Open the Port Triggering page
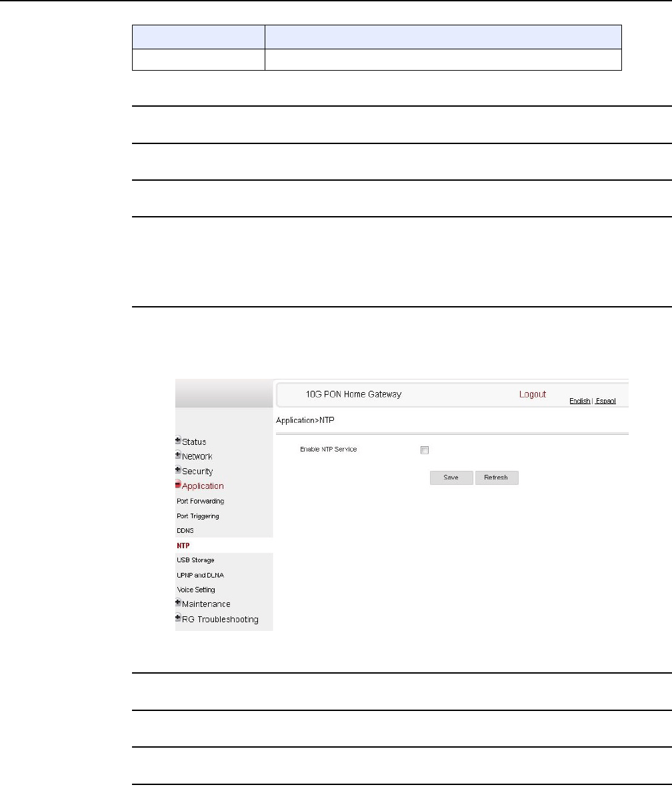This screenshot has height=791, width=672. [x=197, y=516]
